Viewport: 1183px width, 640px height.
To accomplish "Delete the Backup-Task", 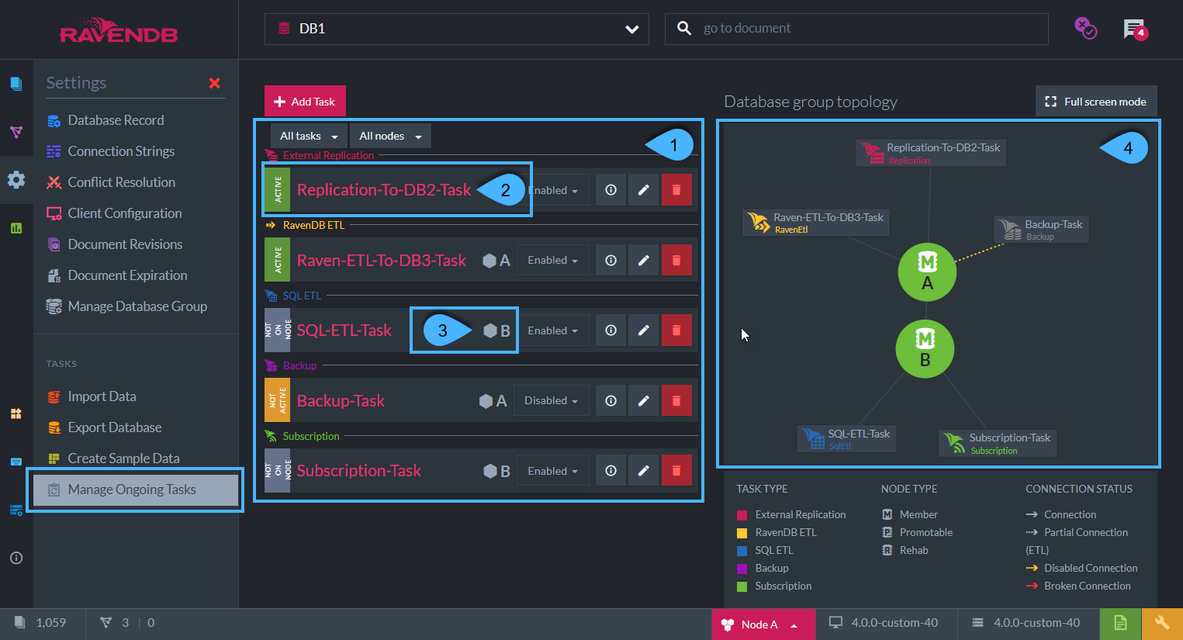I will [x=676, y=400].
